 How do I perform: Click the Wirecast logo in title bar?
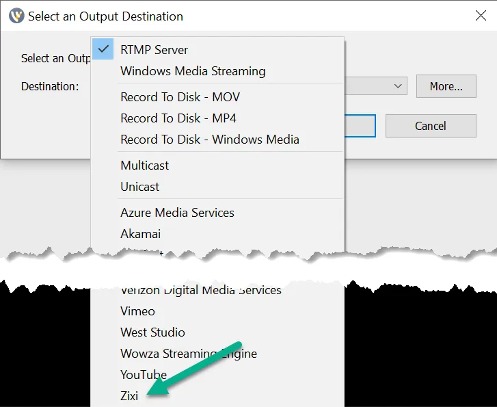pos(16,16)
